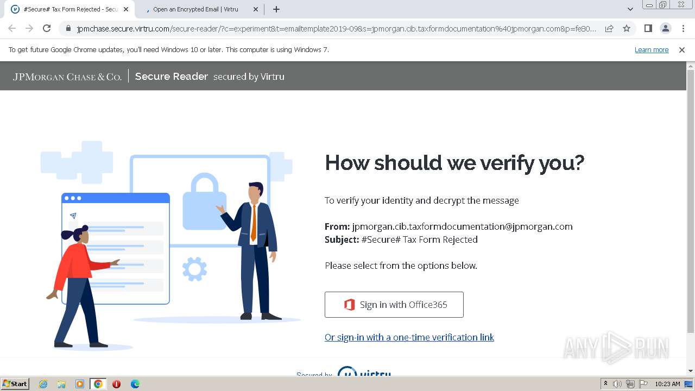Open Chrome's three-dot menu
This screenshot has width=695, height=391.
click(683, 29)
